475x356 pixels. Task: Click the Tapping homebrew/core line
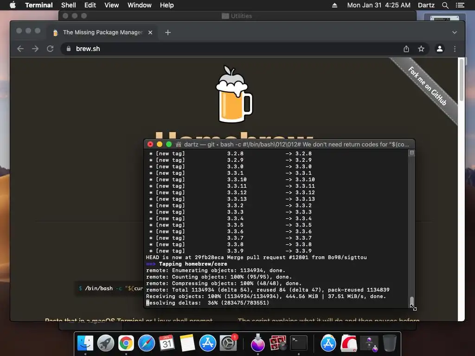click(x=186, y=264)
